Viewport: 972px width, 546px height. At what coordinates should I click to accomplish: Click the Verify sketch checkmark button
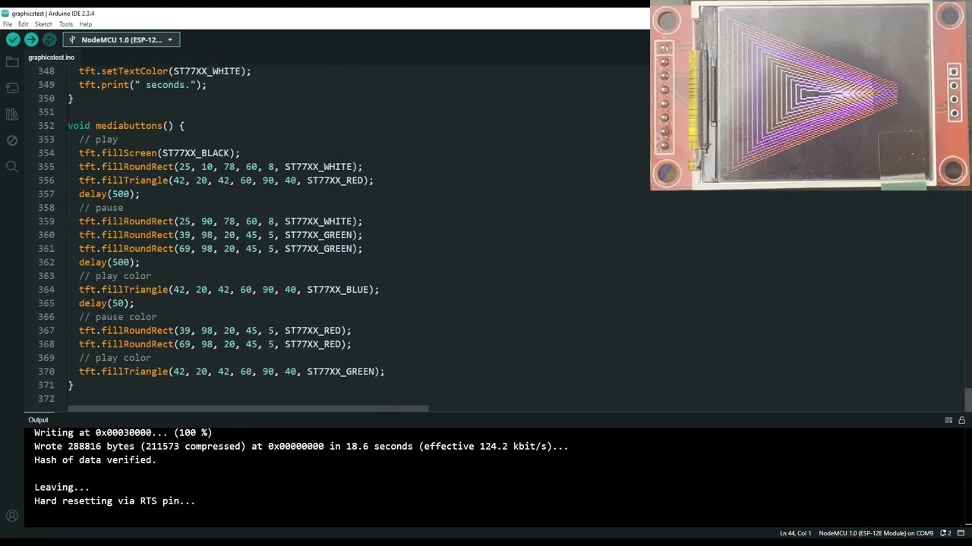[13, 39]
